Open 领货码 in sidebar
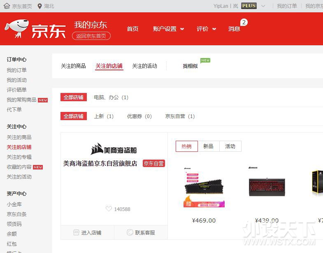Image resolution: width=323 pixels, height=253 pixels. click(x=14, y=224)
